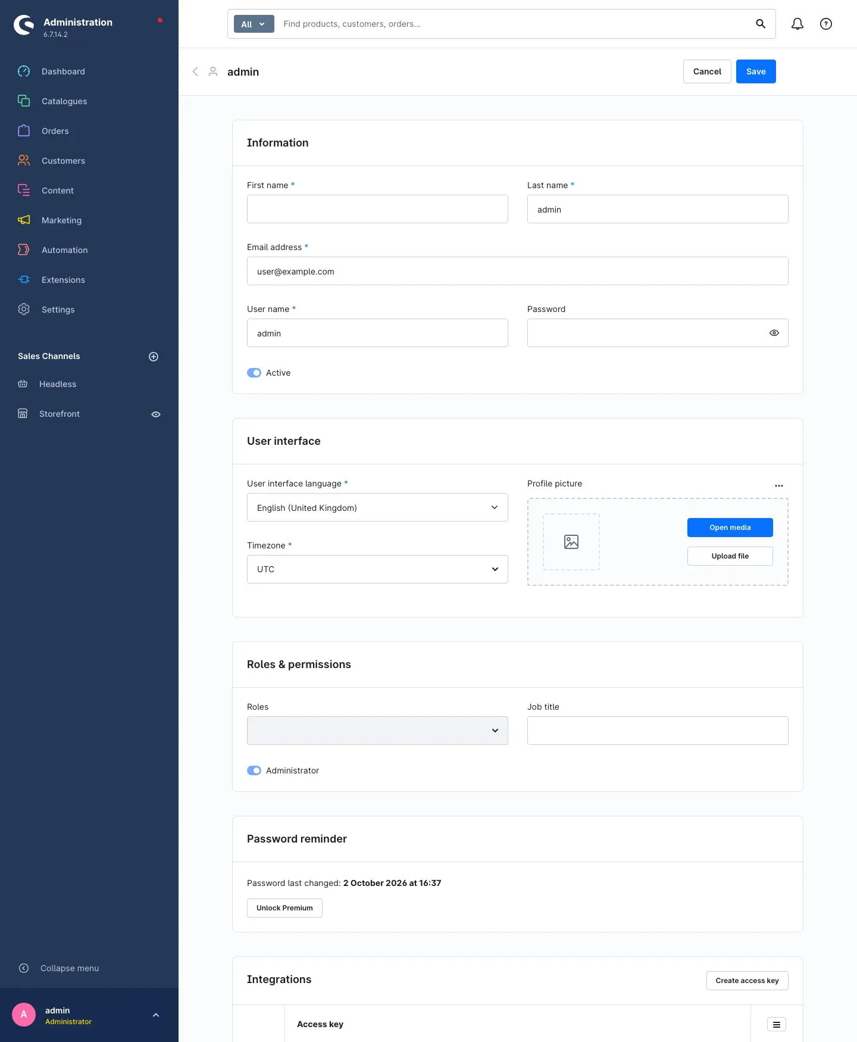Click the Marketing megaphone icon

(24, 220)
